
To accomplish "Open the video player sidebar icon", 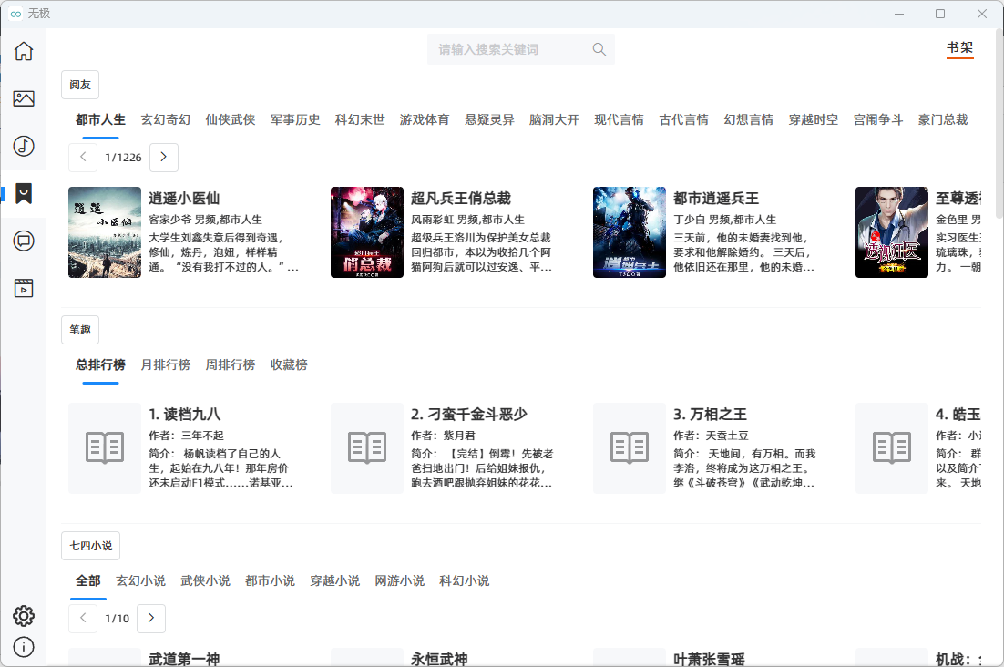I will [x=24, y=288].
